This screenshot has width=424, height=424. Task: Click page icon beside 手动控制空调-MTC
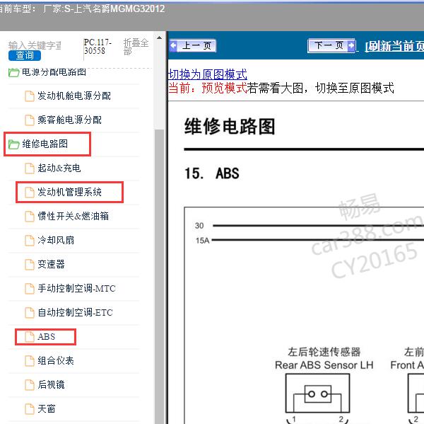tap(30, 289)
